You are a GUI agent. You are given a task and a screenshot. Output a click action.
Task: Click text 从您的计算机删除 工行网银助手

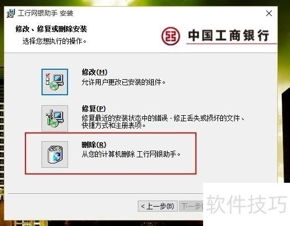click(x=131, y=154)
